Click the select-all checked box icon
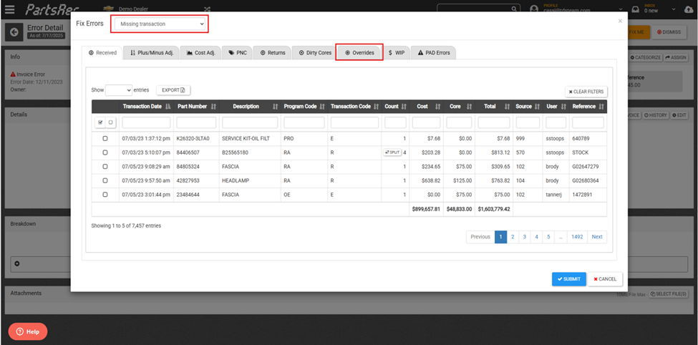The width and height of the screenshot is (698, 345). 100,122
